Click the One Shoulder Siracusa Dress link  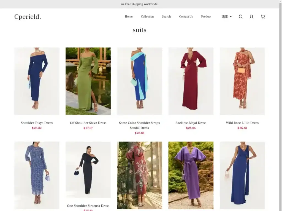(88, 206)
